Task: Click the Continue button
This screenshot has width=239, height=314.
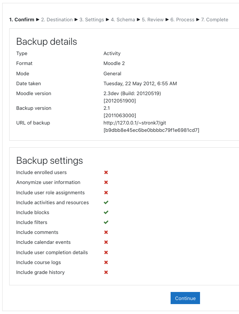Action: coord(185,298)
